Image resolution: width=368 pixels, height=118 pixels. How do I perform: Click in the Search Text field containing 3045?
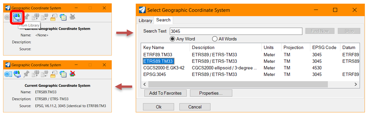coord(236,31)
